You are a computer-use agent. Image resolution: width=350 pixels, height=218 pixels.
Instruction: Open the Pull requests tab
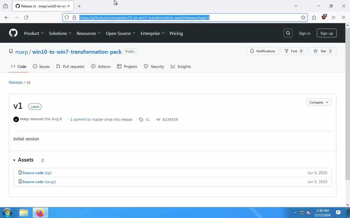(x=70, y=66)
